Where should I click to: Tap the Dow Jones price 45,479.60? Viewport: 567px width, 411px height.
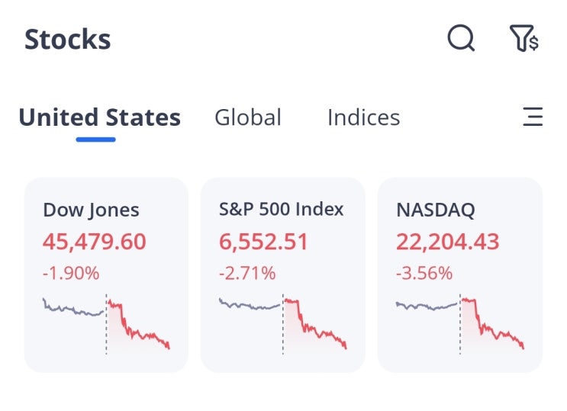(94, 242)
